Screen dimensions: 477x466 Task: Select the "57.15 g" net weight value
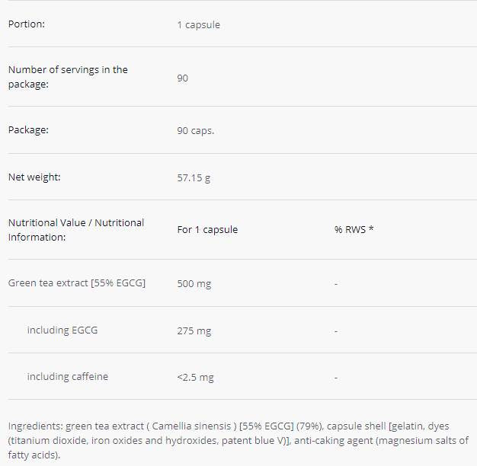click(192, 177)
